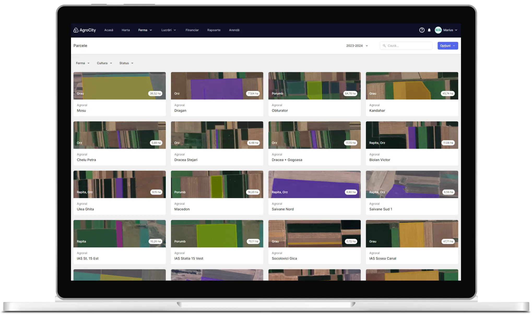532x315 pixels.
Task: Open the Arendă link
Action: click(234, 30)
